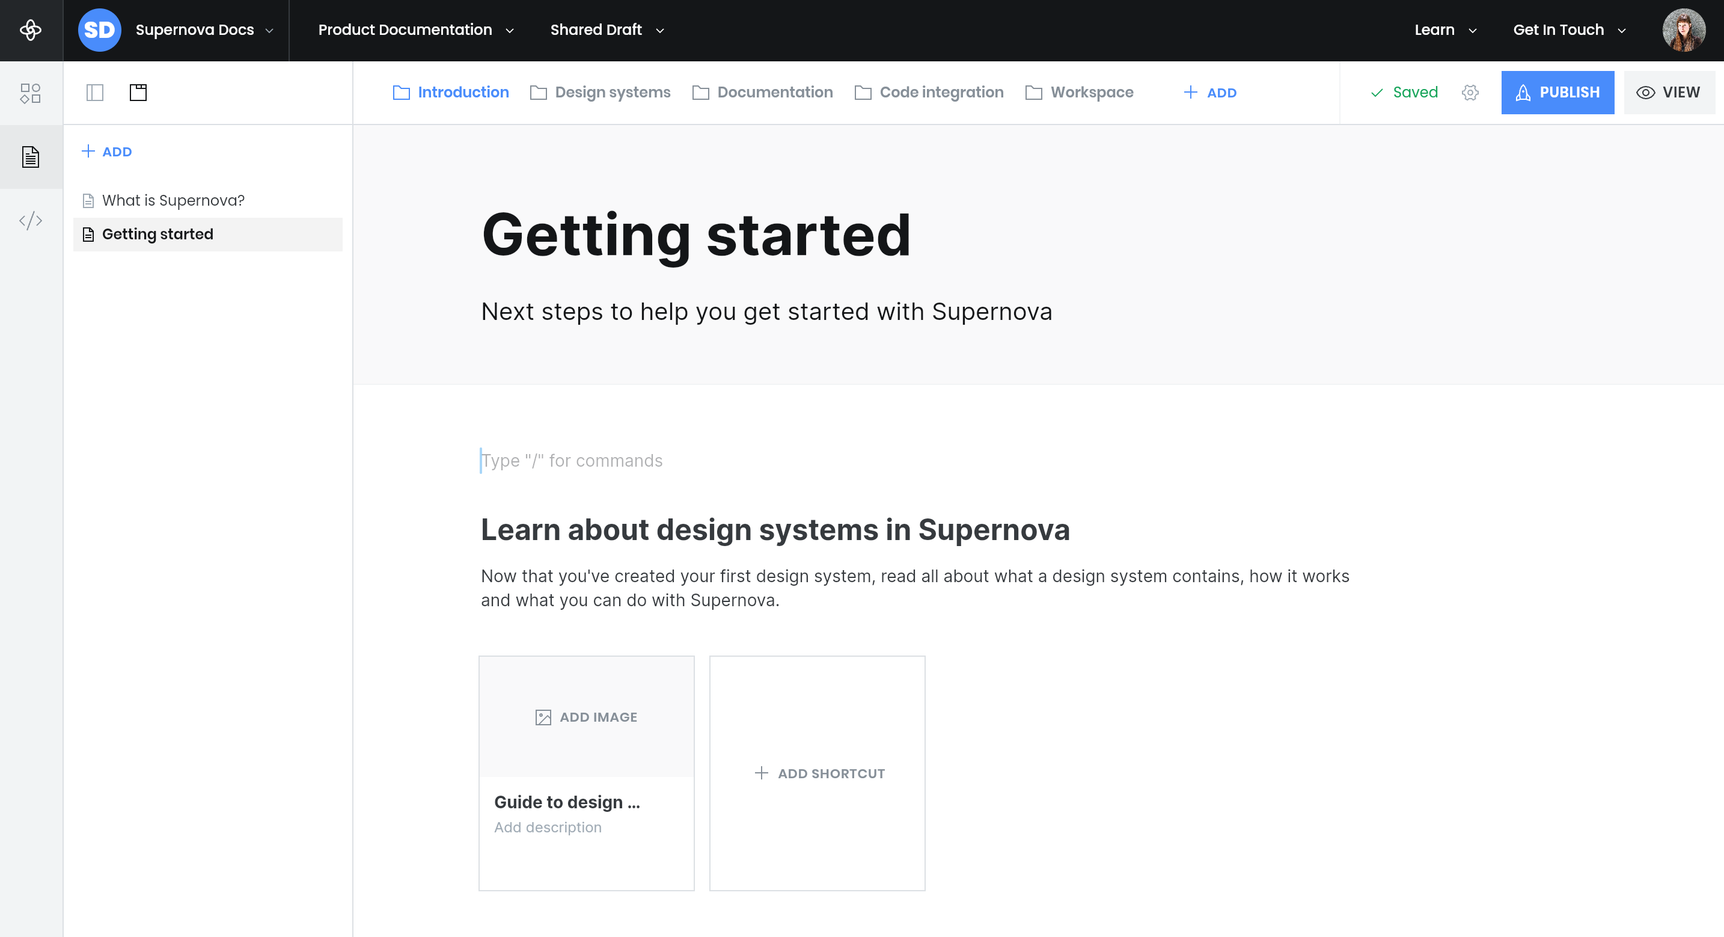Click the plus icon in Add Shortcut
The width and height of the screenshot is (1724, 937).
(761, 773)
